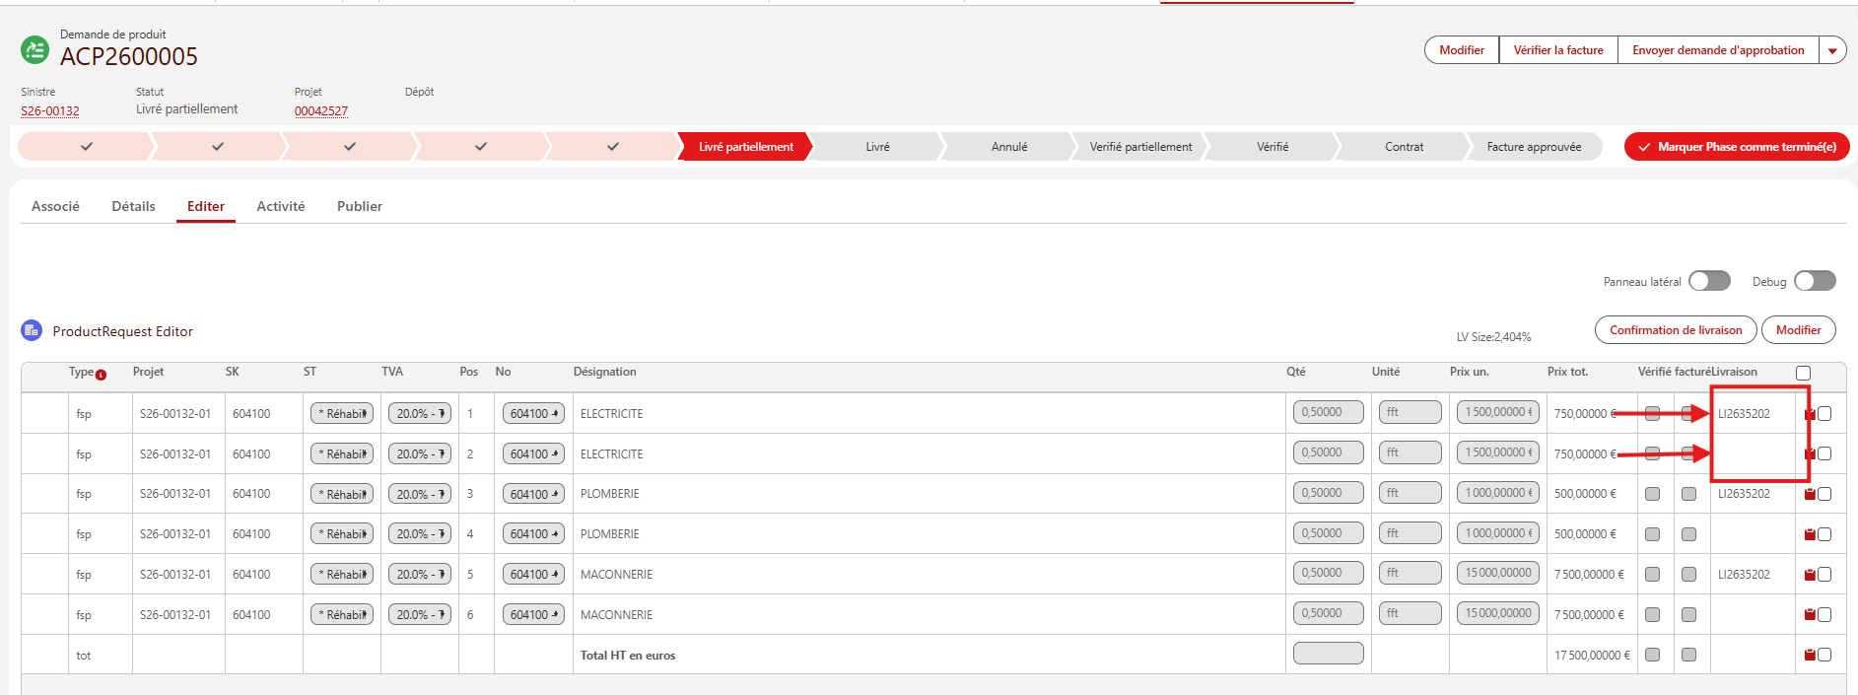The height and width of the screenshot is (695, 1858).
Task: Select the Livré phase step
Action: 877,147
